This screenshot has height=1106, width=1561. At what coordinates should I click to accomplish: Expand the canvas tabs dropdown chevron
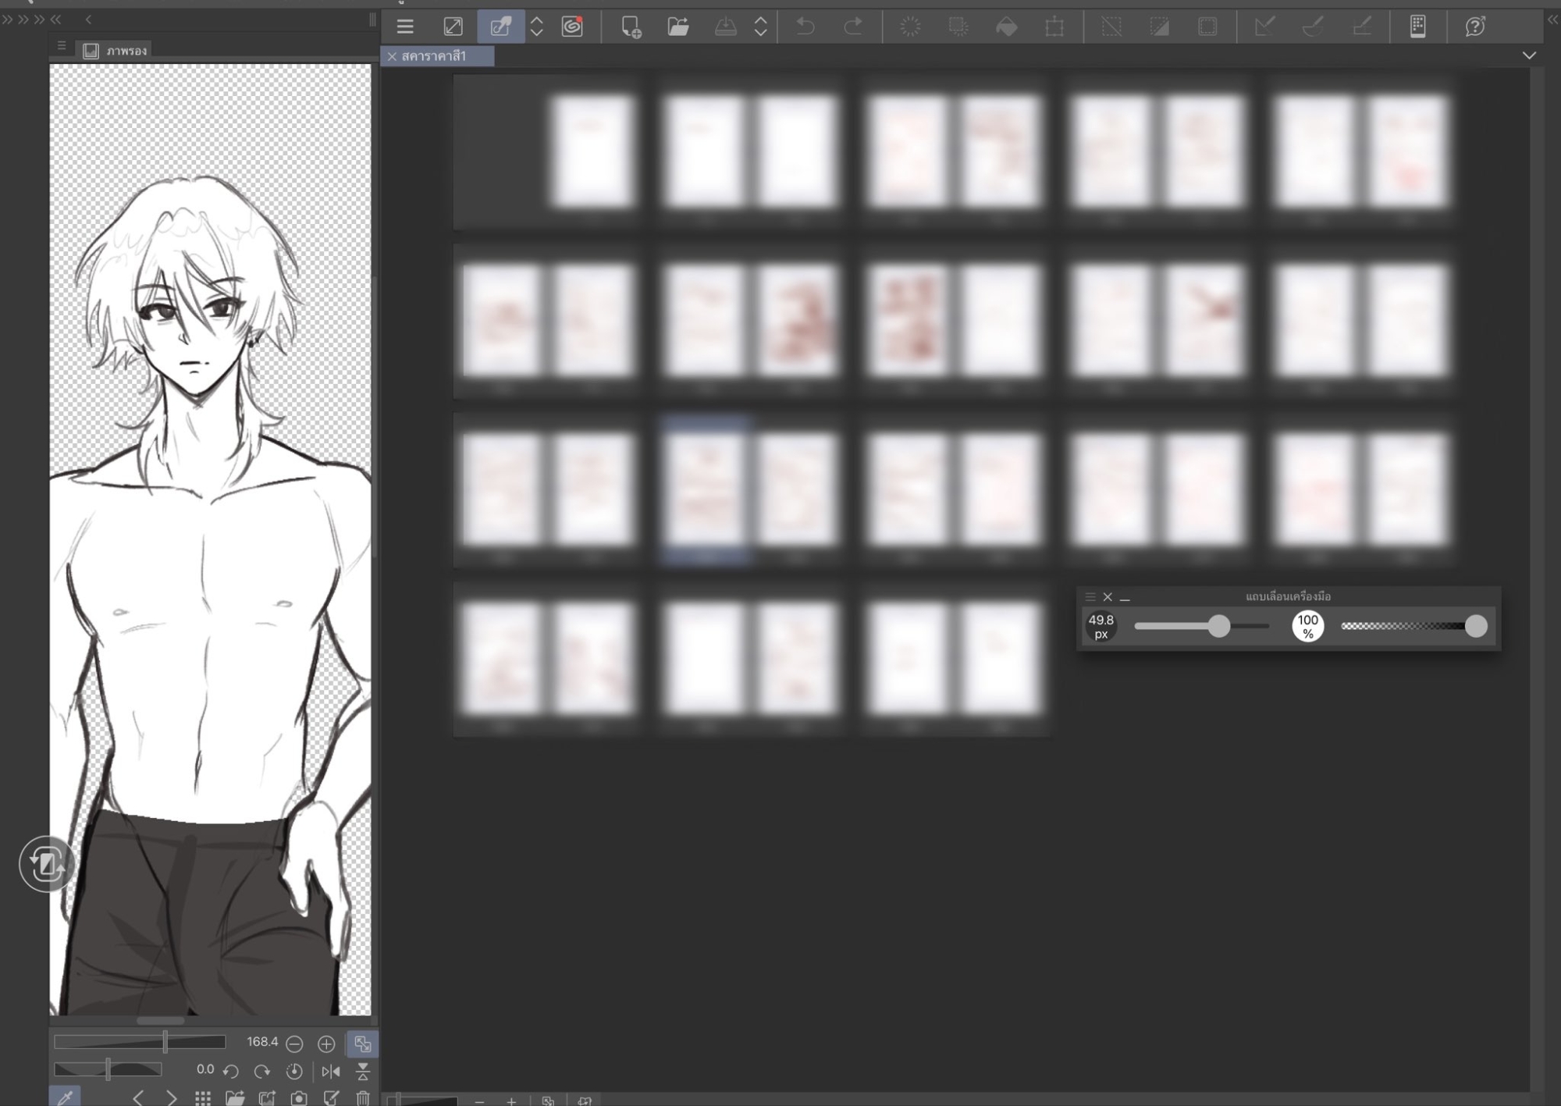point(1529,55)
